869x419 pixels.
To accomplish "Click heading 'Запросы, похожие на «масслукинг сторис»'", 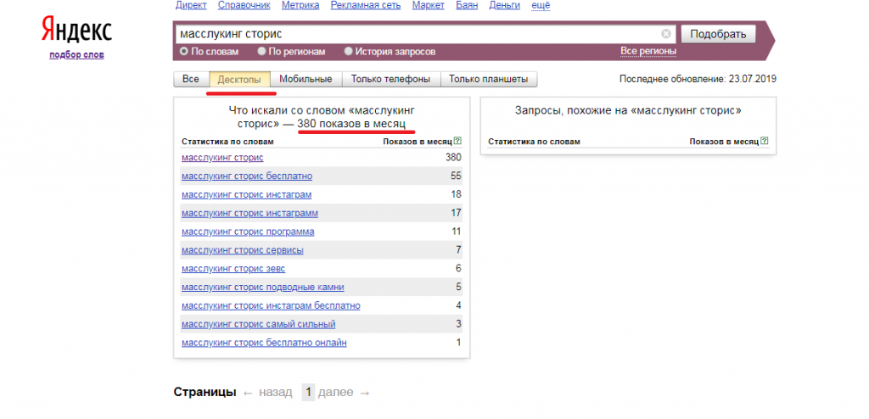I will pyautogui.click(x=628, y=110).
